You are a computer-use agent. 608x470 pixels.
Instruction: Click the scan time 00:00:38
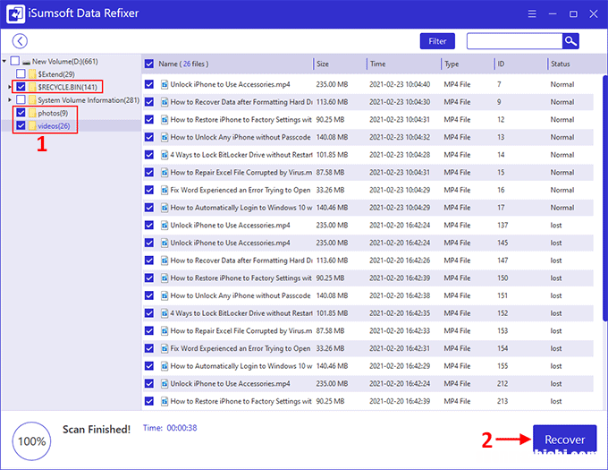182,428
